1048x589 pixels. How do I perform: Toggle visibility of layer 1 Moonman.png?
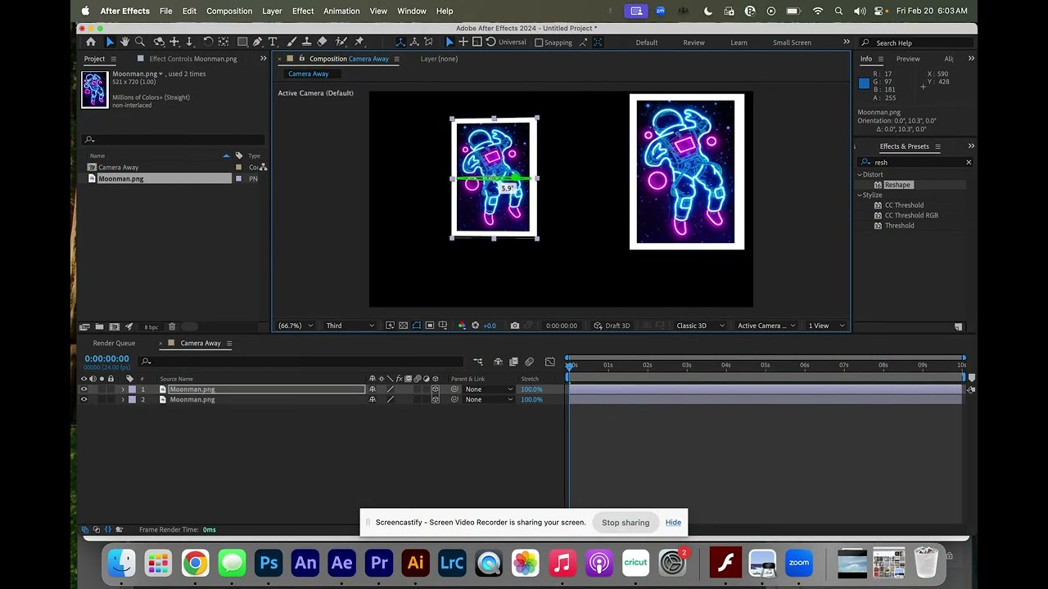[84, 389]
